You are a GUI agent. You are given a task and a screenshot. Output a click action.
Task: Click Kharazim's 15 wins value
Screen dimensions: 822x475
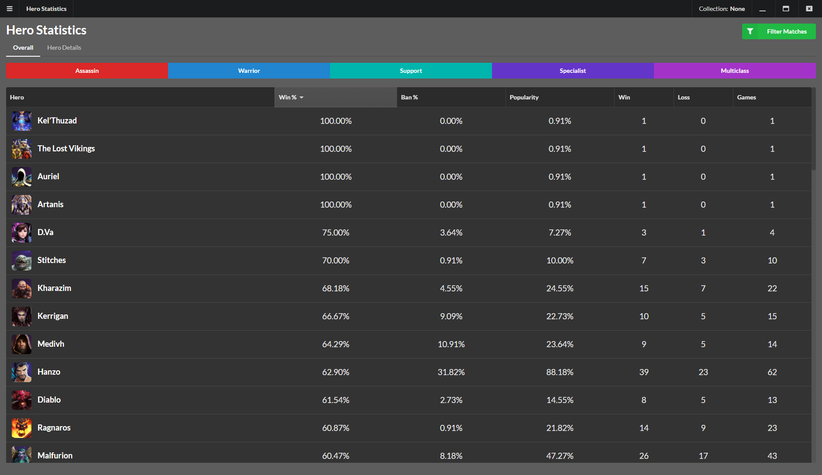[644, 288]
